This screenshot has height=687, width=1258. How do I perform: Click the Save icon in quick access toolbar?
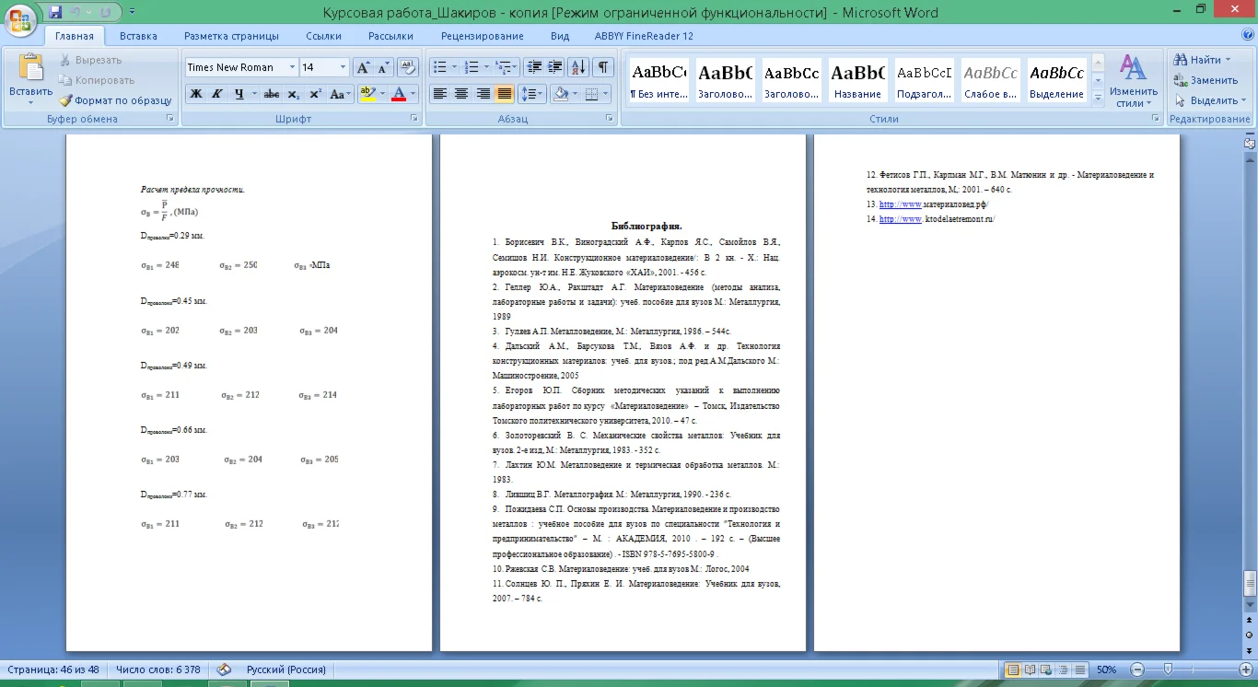pyautogui.click(x=55, y=12)
